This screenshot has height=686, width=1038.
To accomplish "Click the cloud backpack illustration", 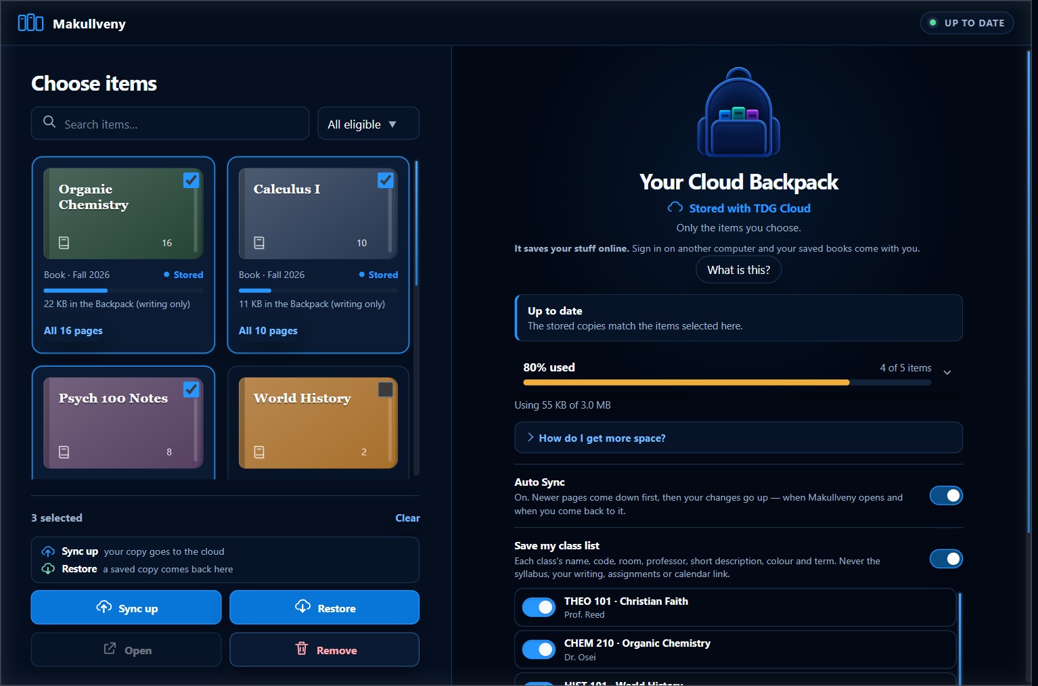I will click(739, 112).
